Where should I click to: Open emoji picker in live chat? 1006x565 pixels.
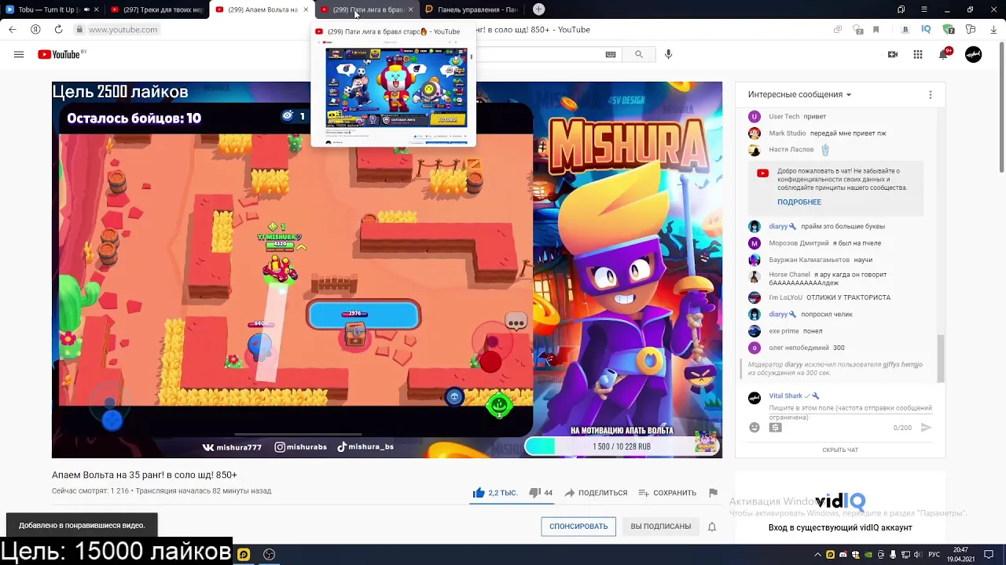(754, 428)
